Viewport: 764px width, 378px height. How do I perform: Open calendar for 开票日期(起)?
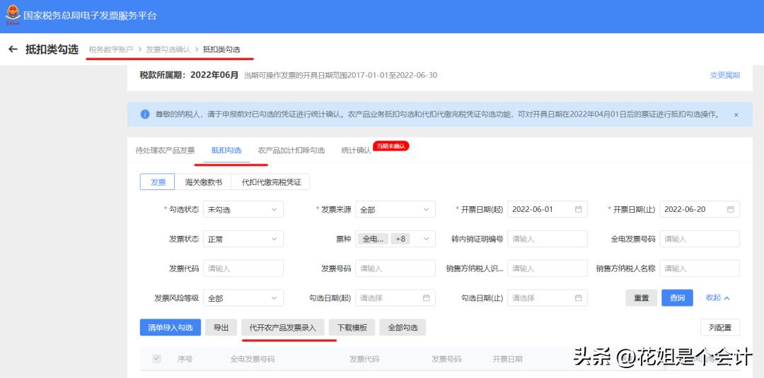(x=579, y=209)
